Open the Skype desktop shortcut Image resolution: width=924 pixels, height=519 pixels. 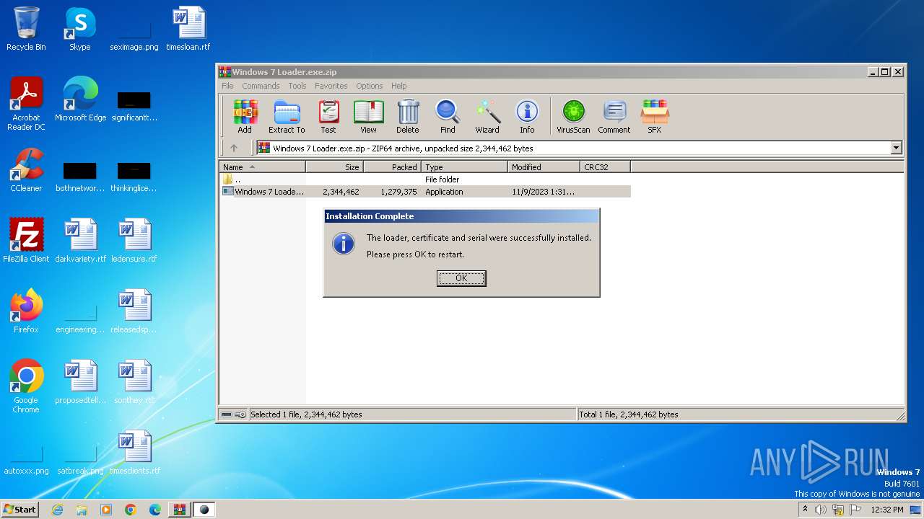click(80, 29)
